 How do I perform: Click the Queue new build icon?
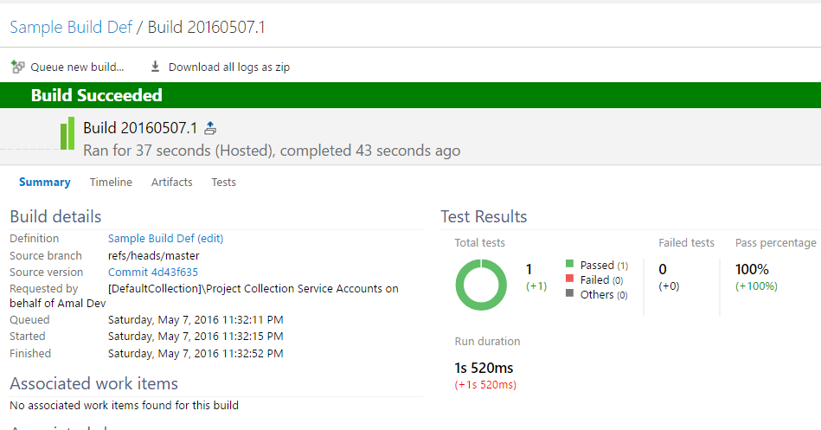(x=17, y=67)
